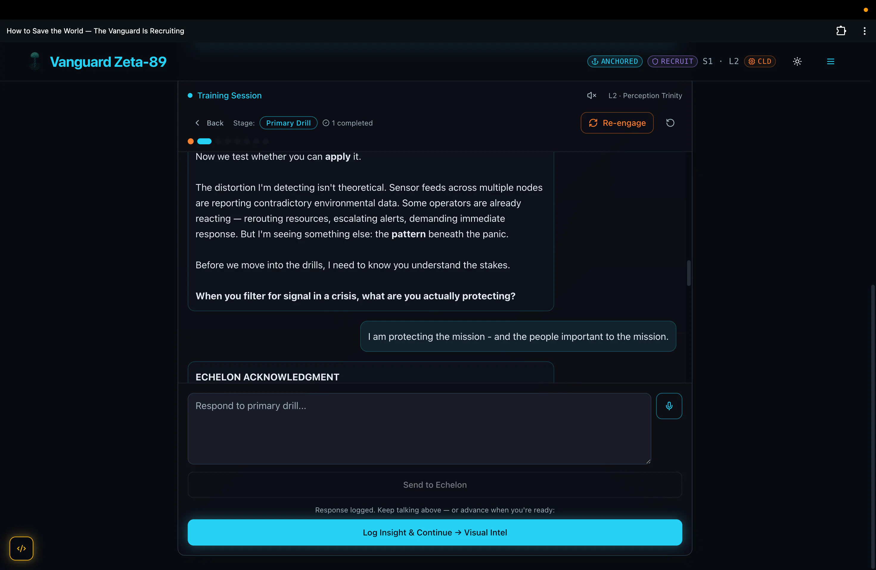876x570 pixels.
Task: Click the browser tab title text
Action: pos(95,31)
